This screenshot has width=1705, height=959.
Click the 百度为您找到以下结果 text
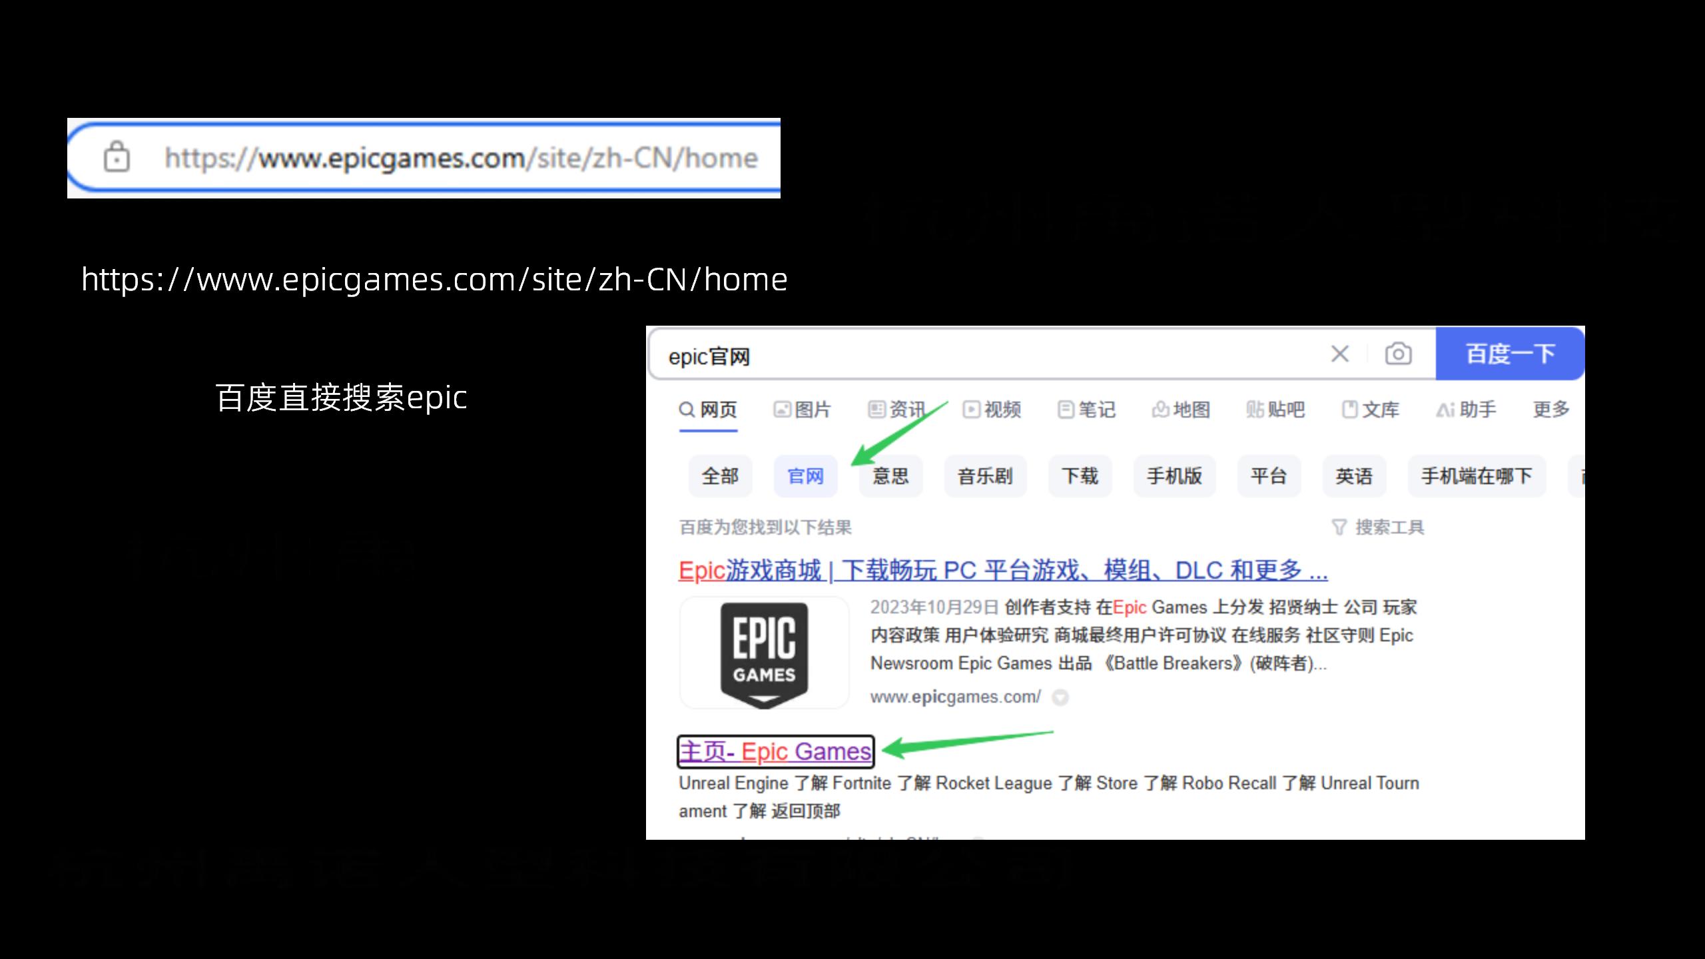[765, 527]
